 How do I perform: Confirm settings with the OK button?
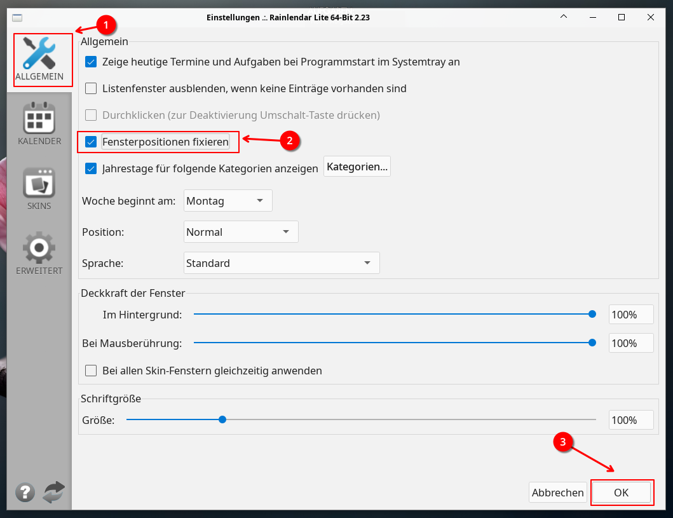click(x=621, y=493)
